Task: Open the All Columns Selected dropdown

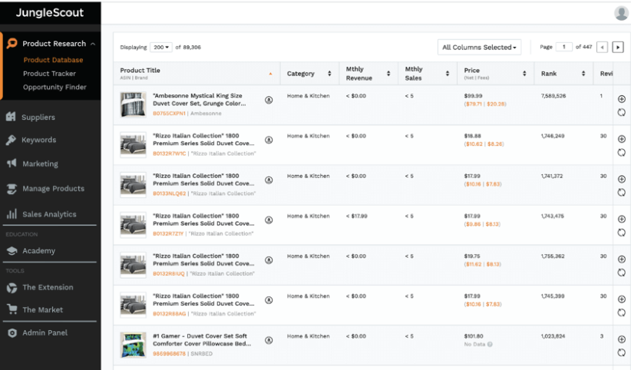Action: coord(479,47)
